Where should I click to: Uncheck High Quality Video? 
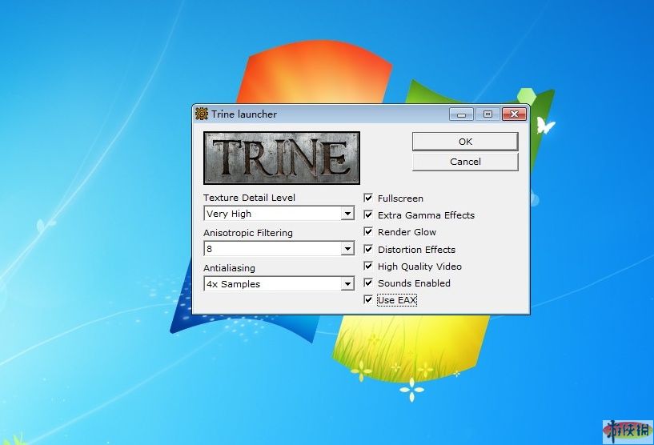coord(368,266)
